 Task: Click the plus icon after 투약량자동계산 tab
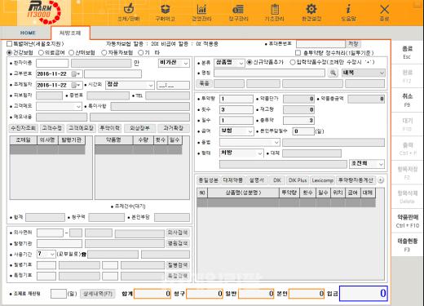click(x=381, y=180)
